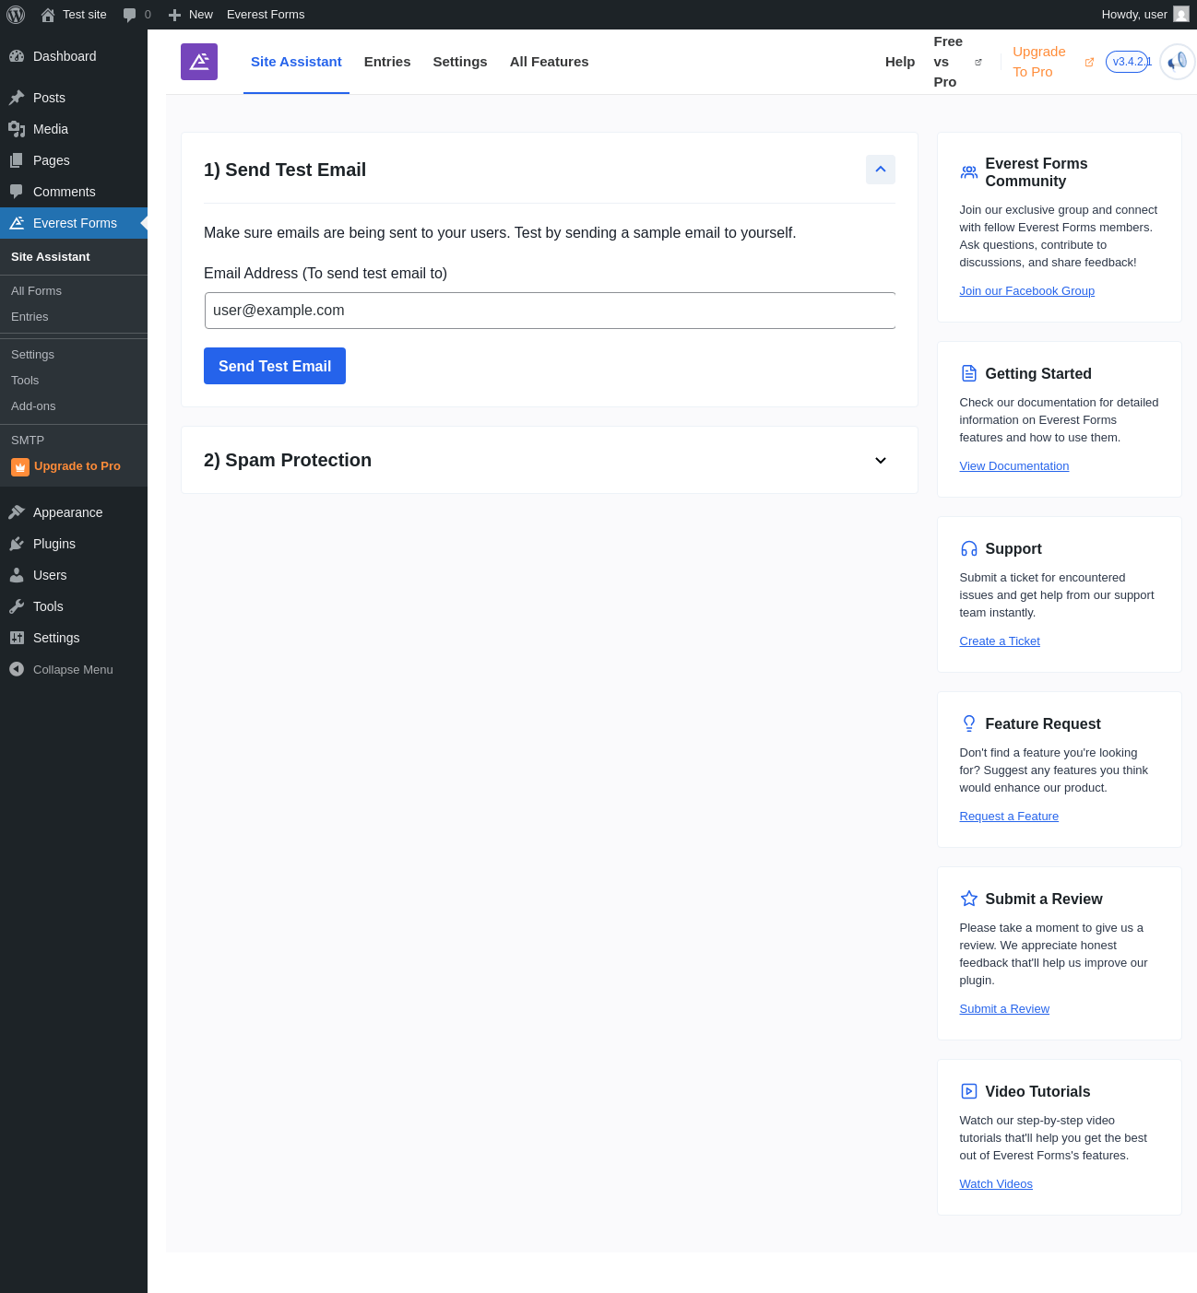The width and height of the screenshot is (1197, 1293).
Task: Click the Tools wrench icon
Action: tap(17, 606)
